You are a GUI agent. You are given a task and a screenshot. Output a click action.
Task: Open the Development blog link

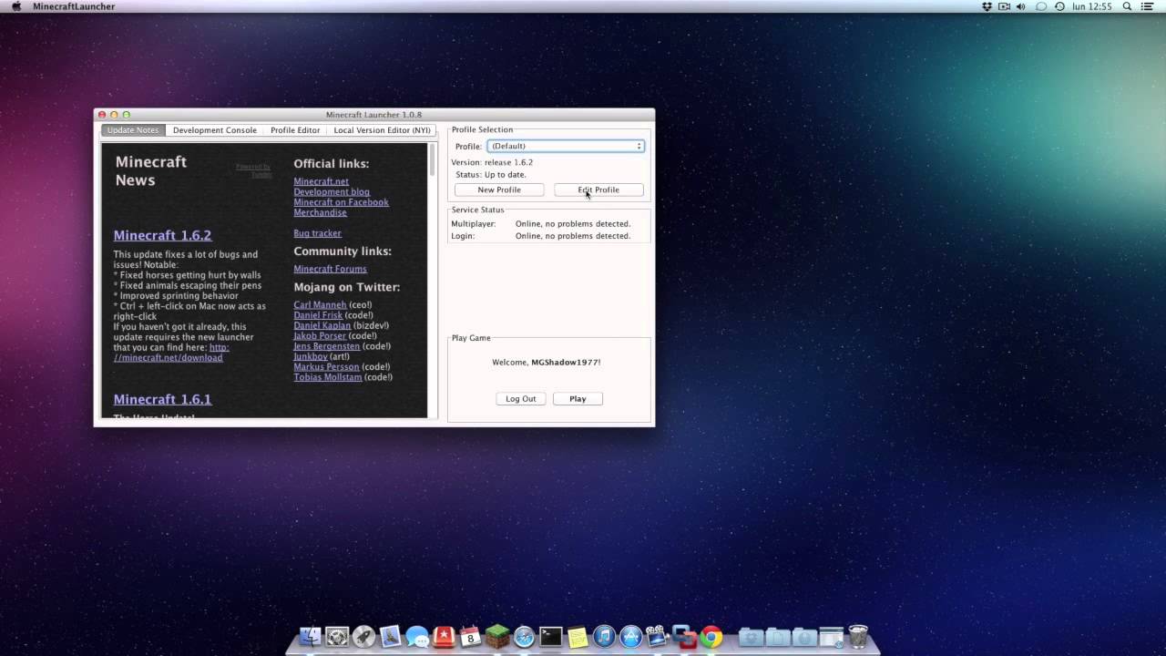pos(332,191)
